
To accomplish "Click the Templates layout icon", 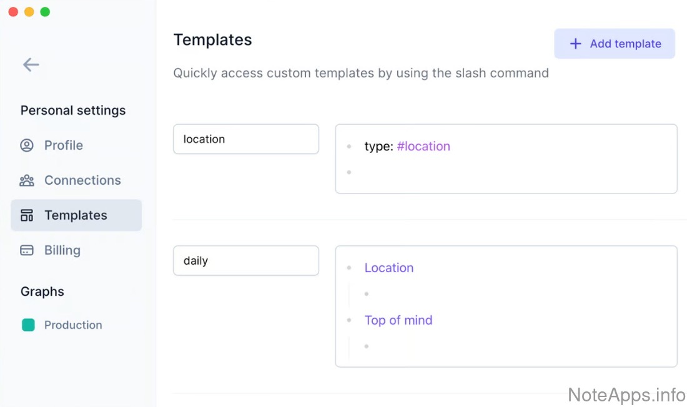I will pos(27,215).
